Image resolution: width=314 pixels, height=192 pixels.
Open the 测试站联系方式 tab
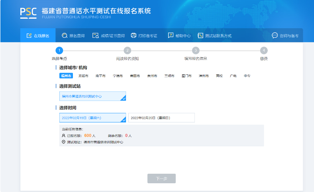[214, 36]
